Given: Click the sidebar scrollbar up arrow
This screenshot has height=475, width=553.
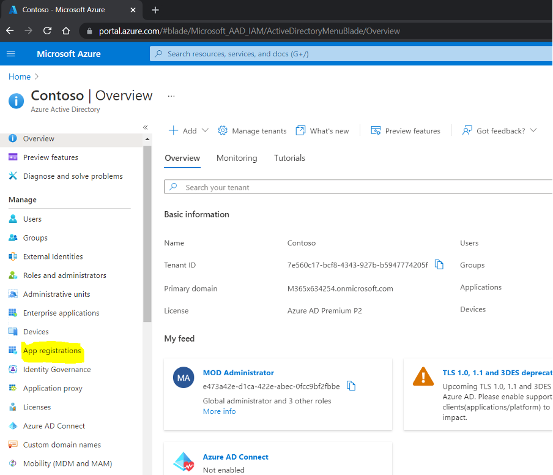Looking at the screenshot, I should [147, 140].
